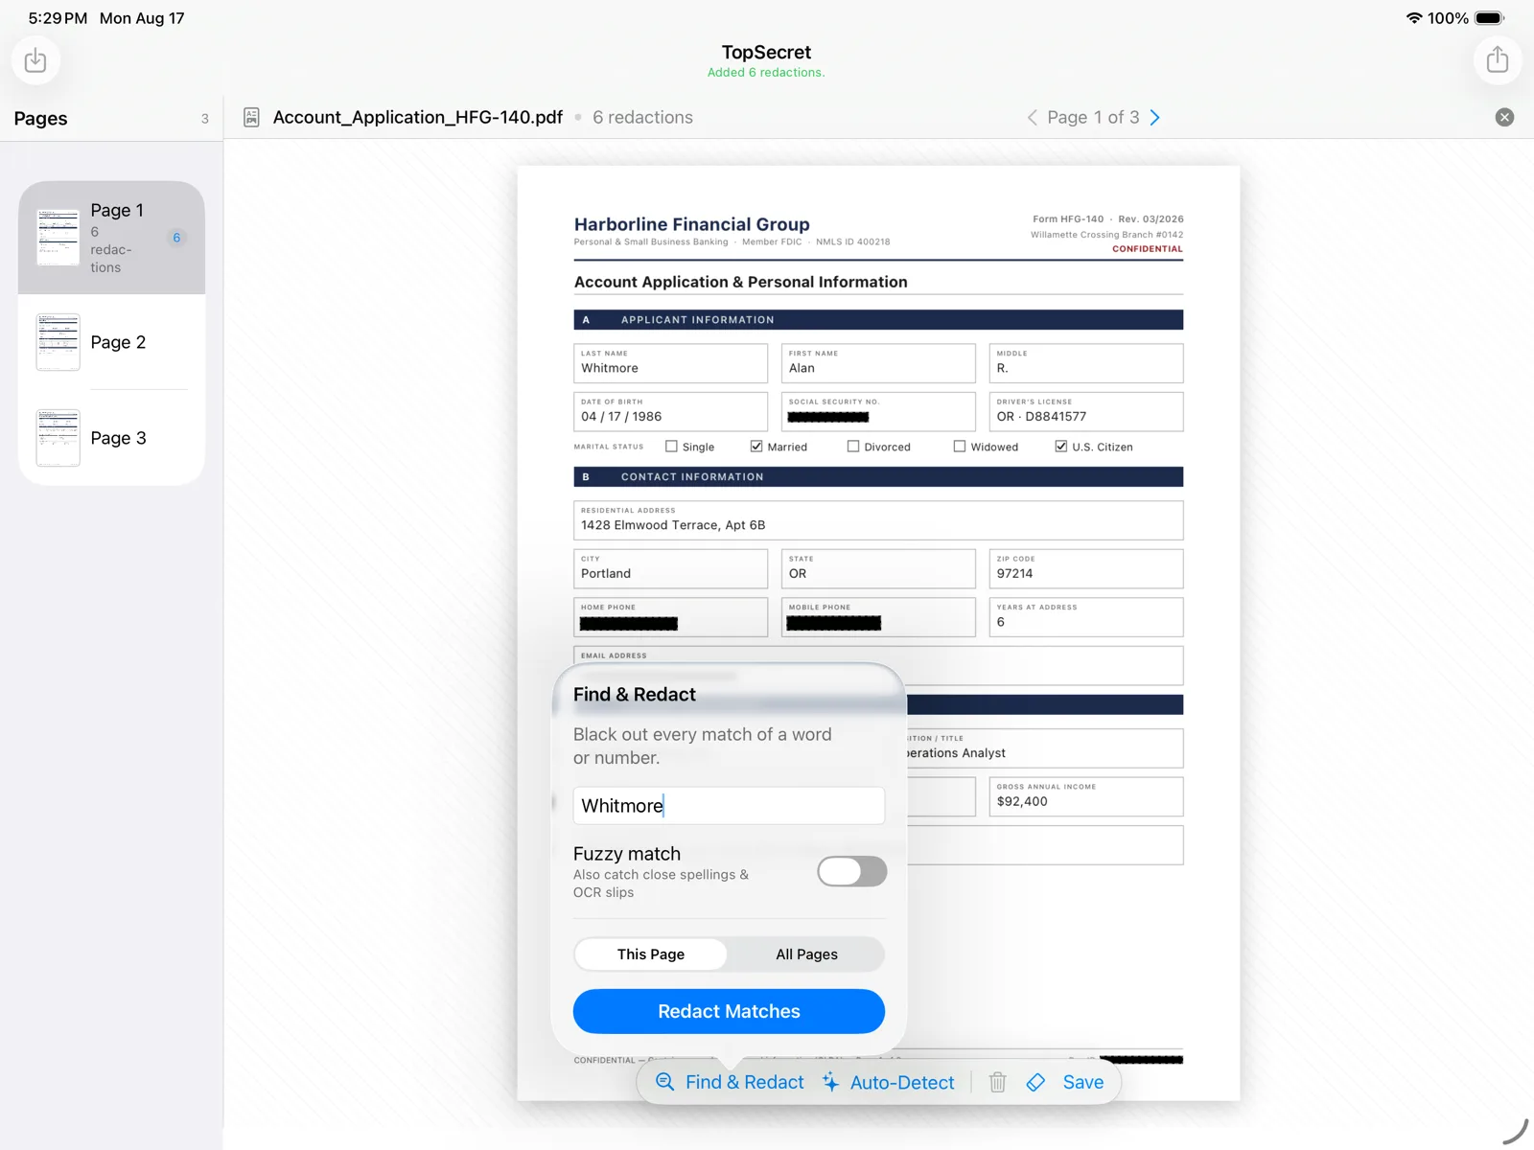Click the Save button

pos(1083,1082)
